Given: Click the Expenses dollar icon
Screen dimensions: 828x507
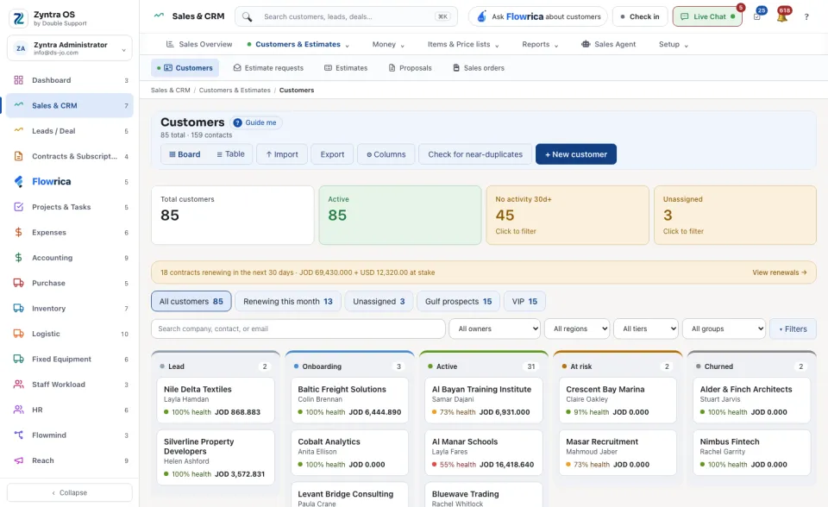Looking at the screenshot, I should [18, 233].
